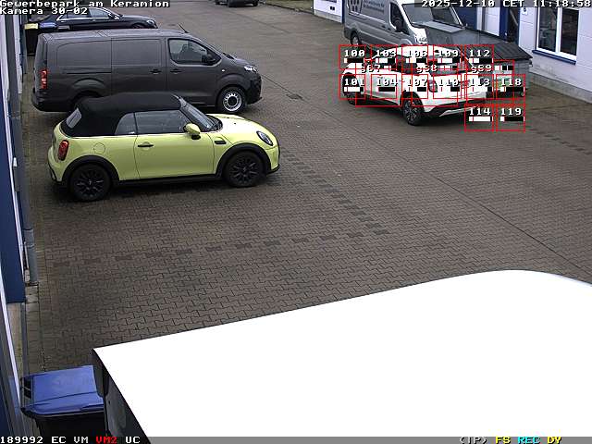Click the yellow FS status indicator

pyautogui.click(x=503, y=439)
